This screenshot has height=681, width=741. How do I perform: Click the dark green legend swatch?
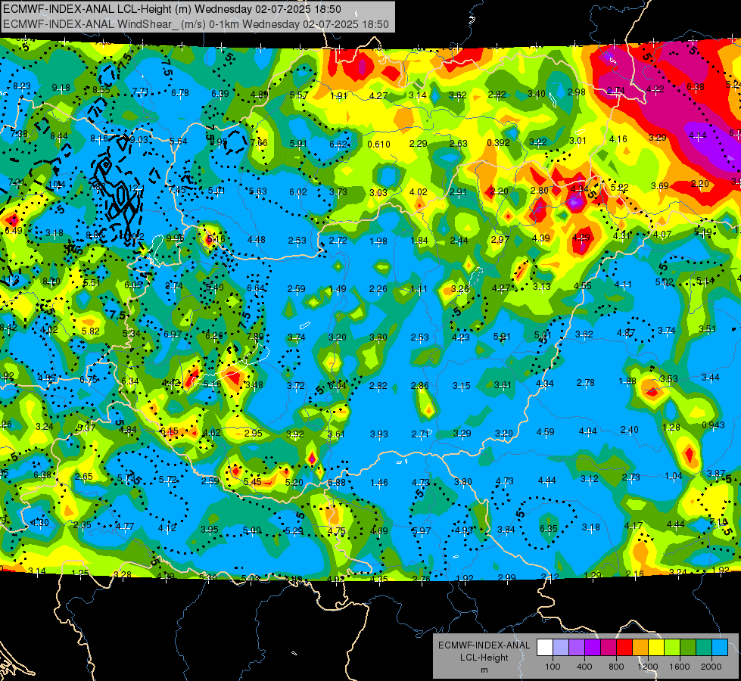[688, 648]
